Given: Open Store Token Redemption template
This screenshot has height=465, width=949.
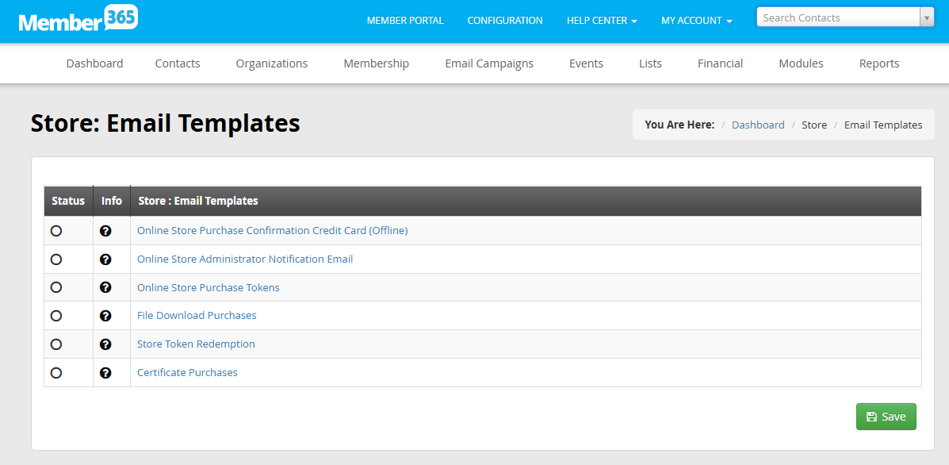Looking at the screenshot, I should point(196,344).
